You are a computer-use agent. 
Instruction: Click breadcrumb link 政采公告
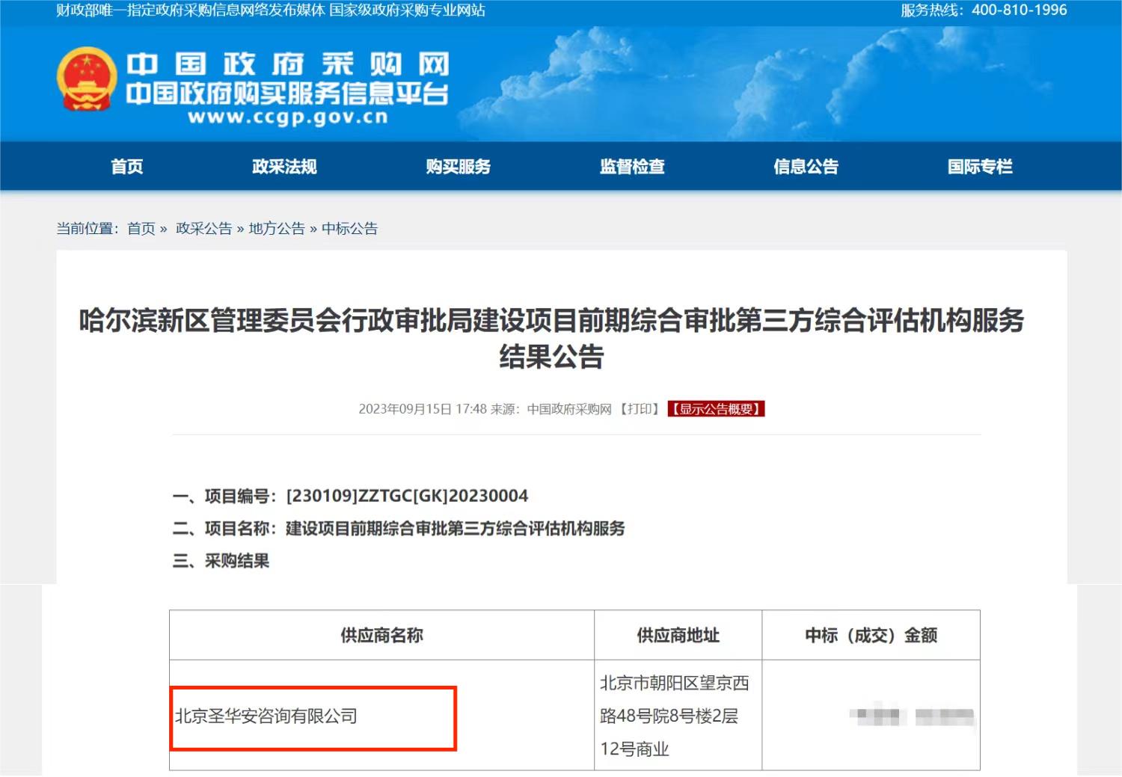[203, 229]
